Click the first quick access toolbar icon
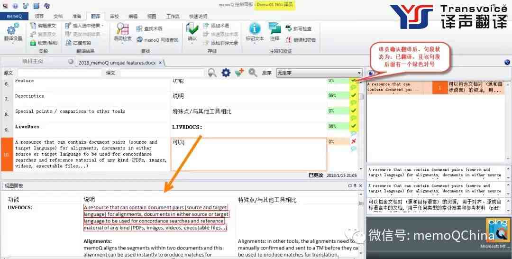Screen dimensions: 512x259 (x=6, y=6)
